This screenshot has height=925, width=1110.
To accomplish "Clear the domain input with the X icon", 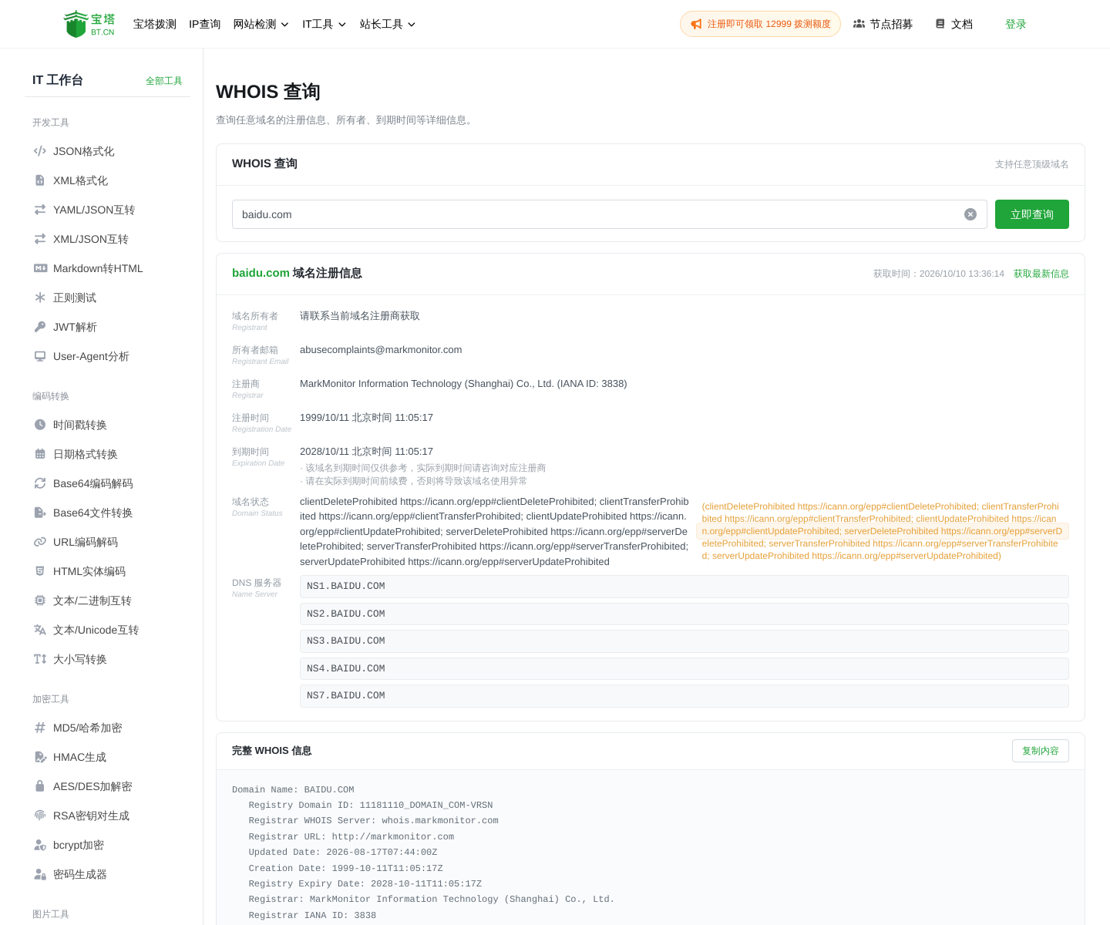I will click(970, 214).
